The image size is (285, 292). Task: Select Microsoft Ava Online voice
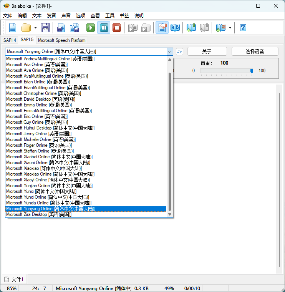click(86, 70)
